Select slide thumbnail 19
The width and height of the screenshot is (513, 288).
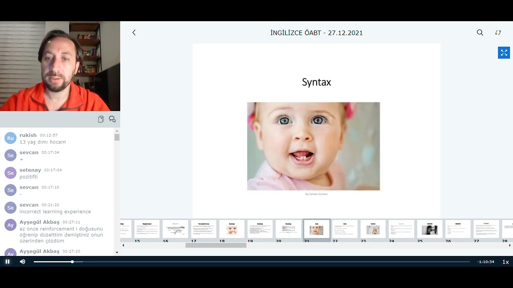click(260, 229)
